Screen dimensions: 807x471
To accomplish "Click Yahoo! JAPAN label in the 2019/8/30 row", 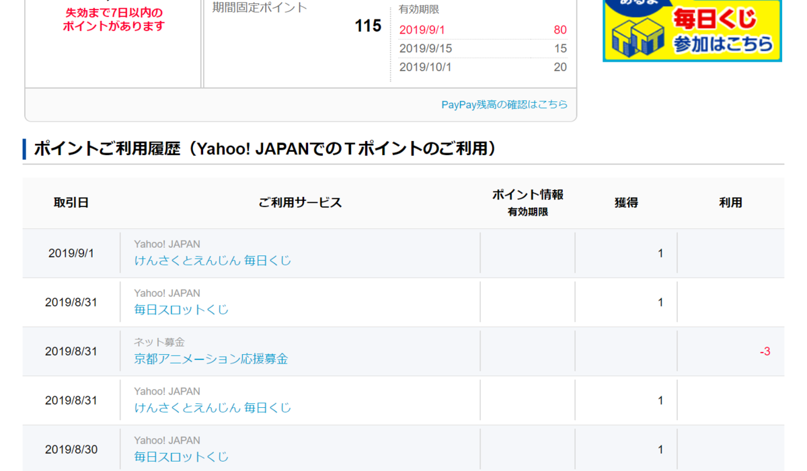I will pyautogui.click(x=167, y=440).
